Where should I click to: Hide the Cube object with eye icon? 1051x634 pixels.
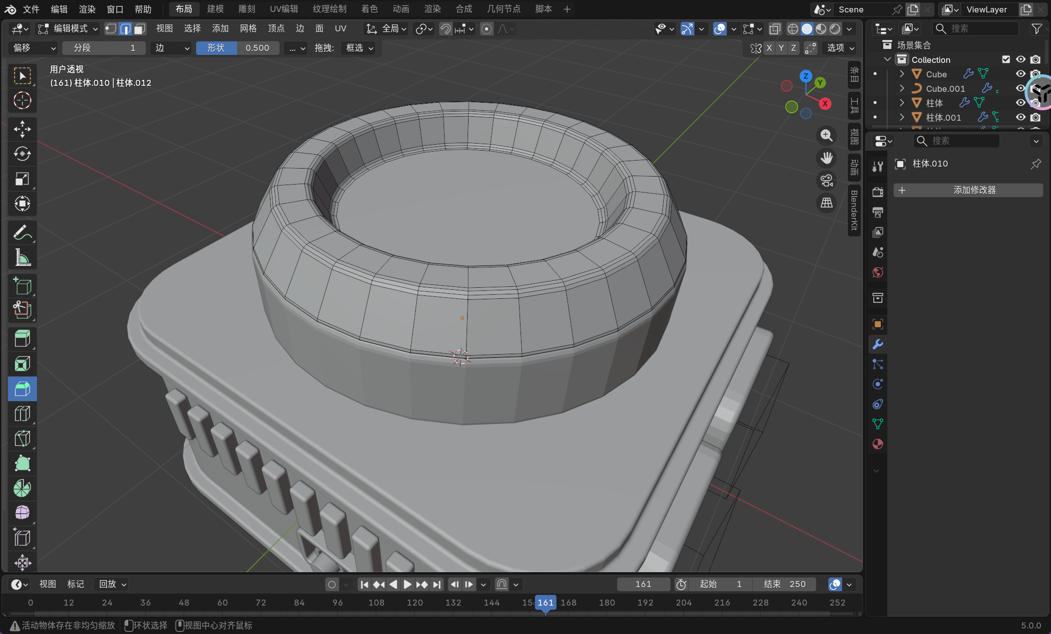coord(1021,74)
